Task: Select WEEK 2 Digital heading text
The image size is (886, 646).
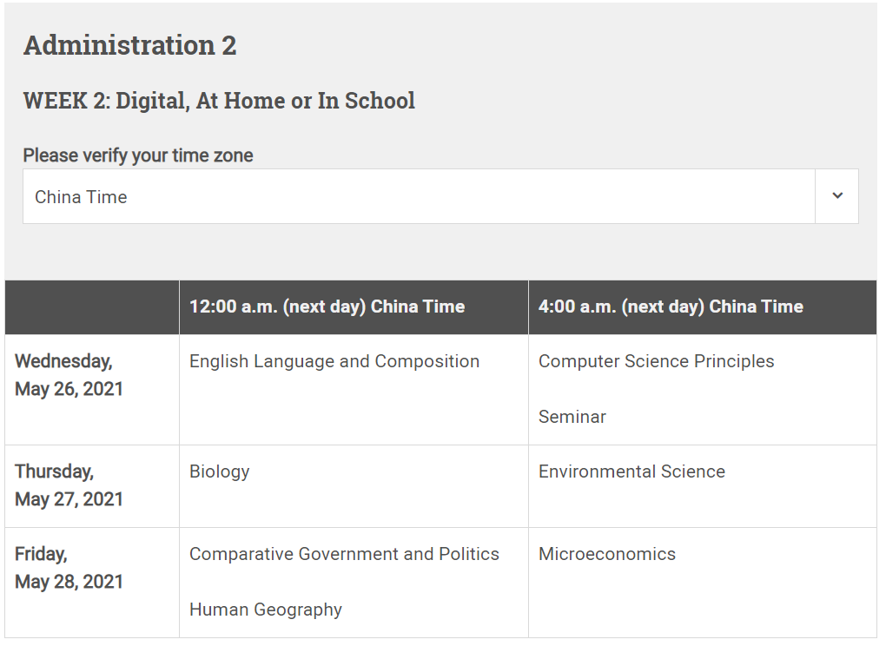Action: click(219, 101)
